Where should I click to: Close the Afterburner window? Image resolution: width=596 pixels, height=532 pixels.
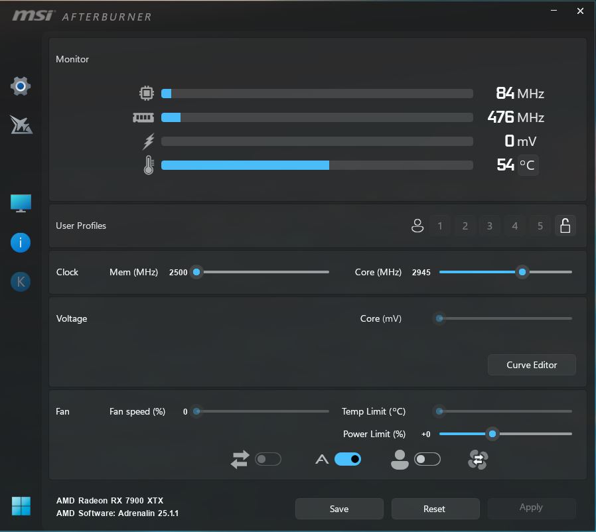point(580,11)
